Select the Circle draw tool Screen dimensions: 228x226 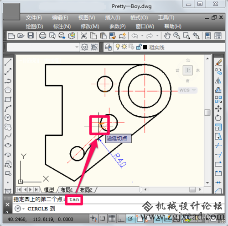tap(8, 118)
